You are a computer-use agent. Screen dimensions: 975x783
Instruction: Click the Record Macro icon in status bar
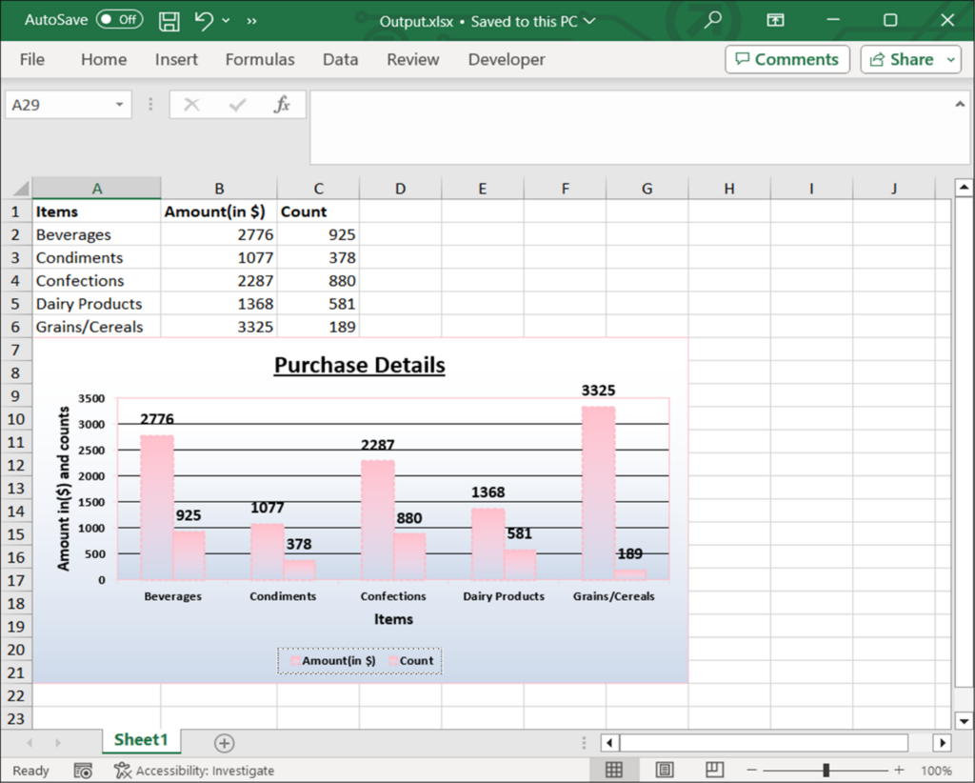pos(82,770)
